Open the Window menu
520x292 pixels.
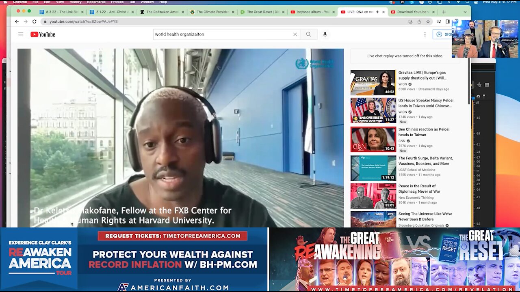[x=147, y=2]
